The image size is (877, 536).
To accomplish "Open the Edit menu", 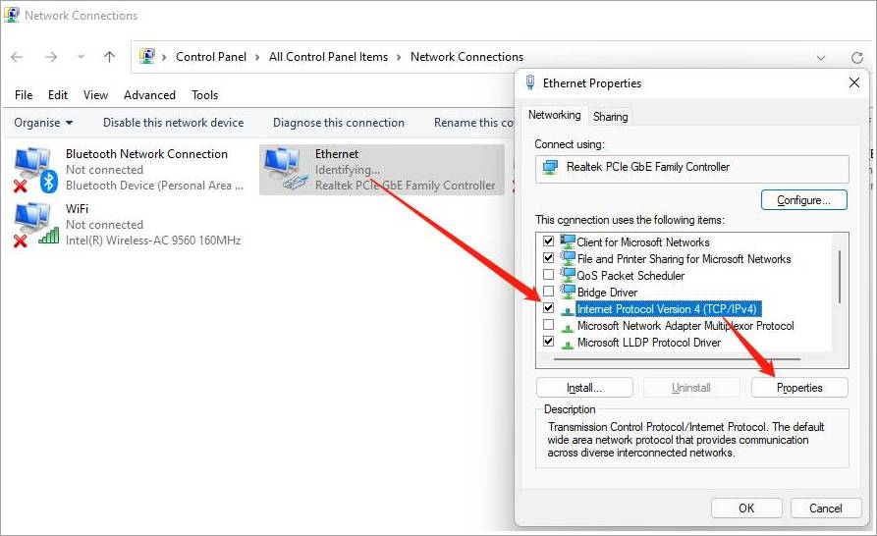I will point(58,95).
